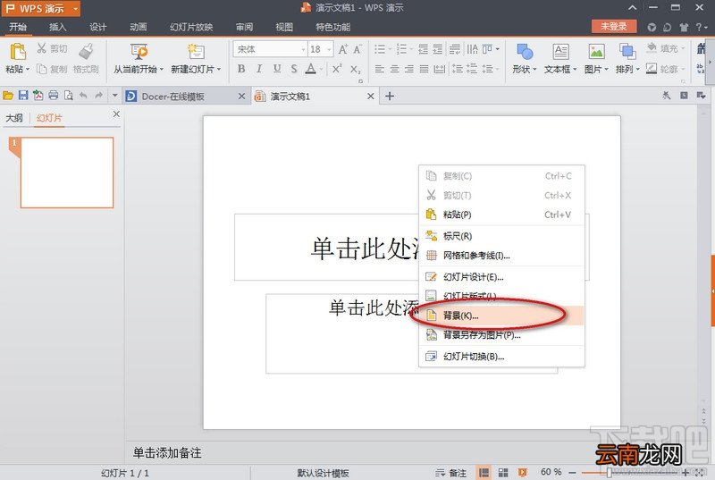Screen dimensions: 715x480
Task: Start slideshow from current slide icon
Action: click(139, 52)
